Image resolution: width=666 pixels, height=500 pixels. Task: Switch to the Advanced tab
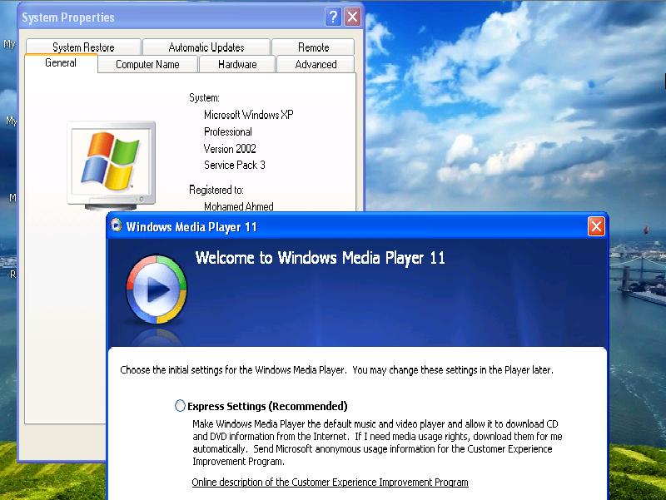click(x=316, y=65)
